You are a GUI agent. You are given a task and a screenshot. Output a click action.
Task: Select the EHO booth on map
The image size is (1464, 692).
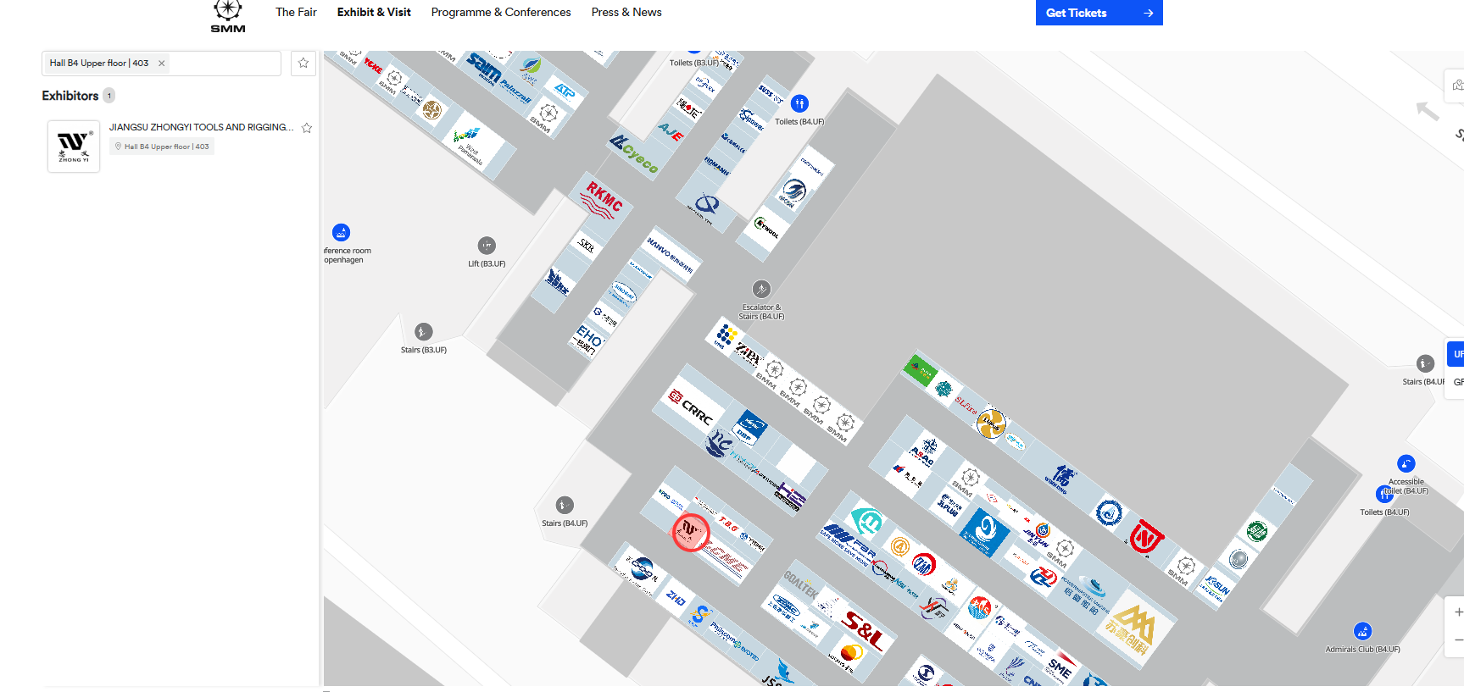(588, 339)
